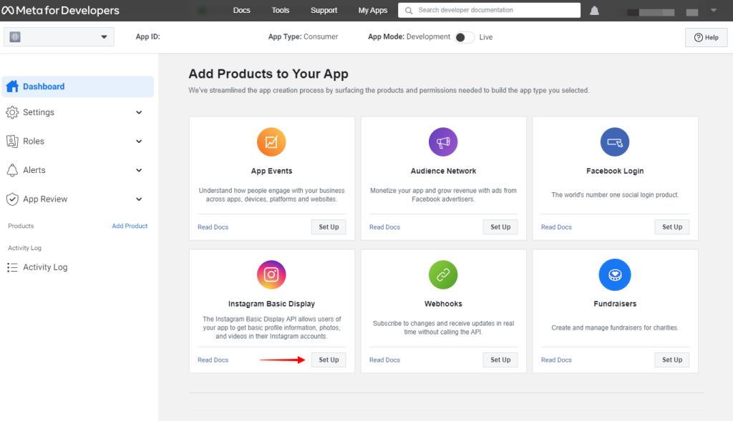Click the Help button
The image size is (733, 421).
point(706,38)
